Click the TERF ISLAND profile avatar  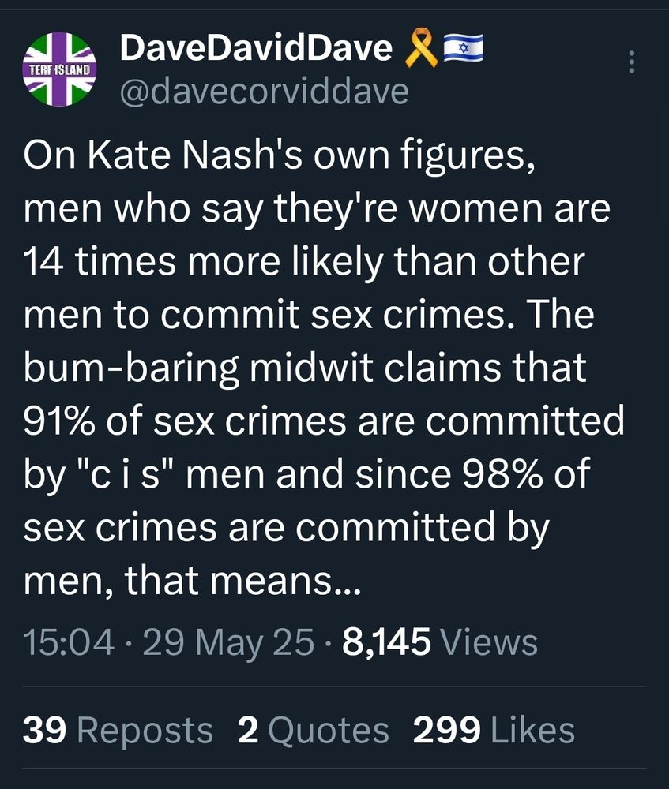(59, 69)
